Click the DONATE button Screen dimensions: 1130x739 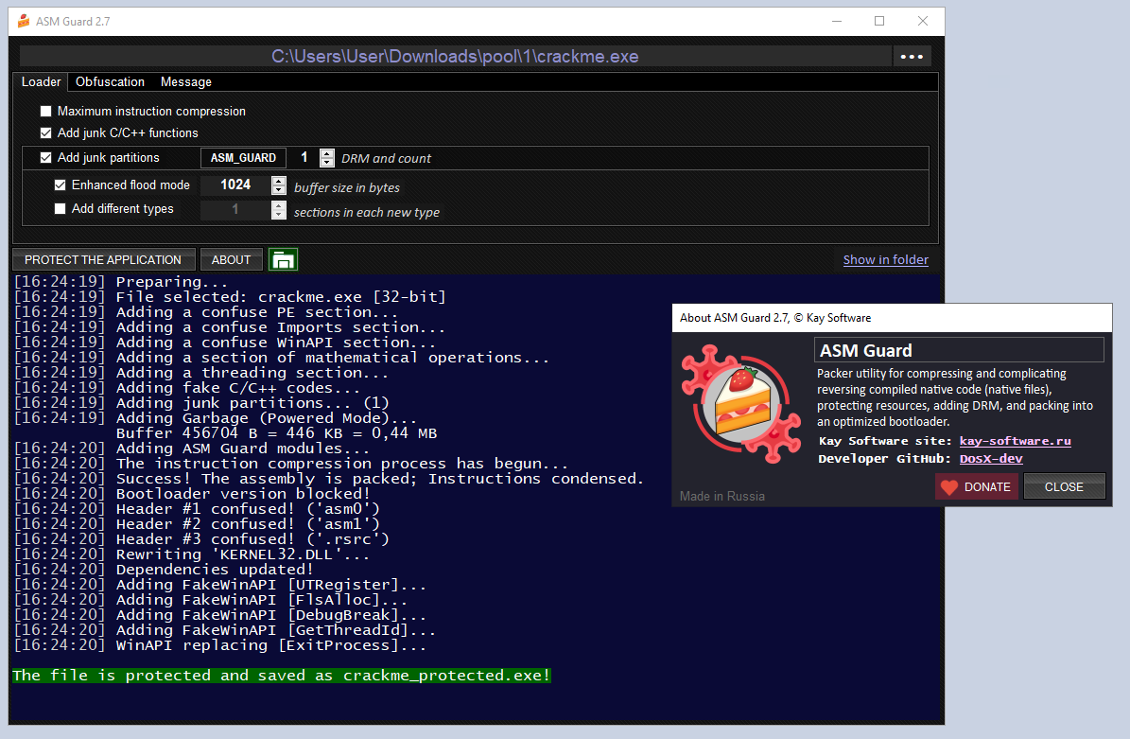977,486
